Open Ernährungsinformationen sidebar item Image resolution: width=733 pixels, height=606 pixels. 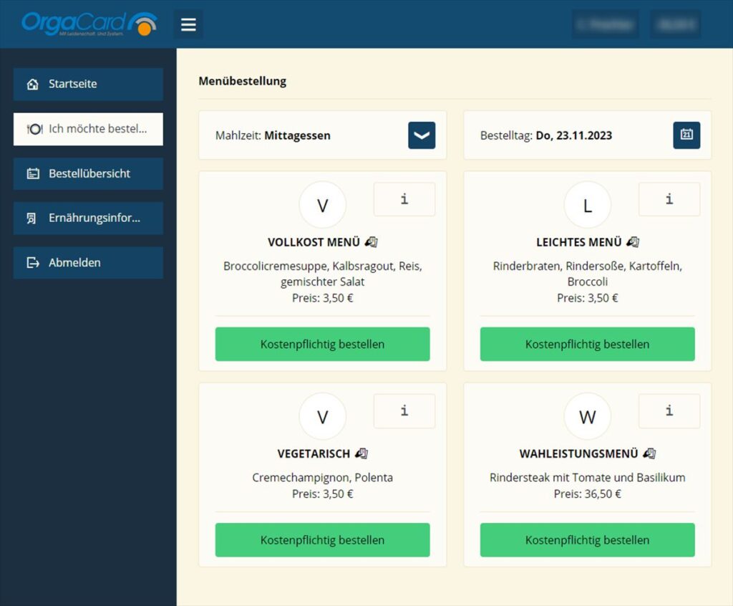point(88,218)
